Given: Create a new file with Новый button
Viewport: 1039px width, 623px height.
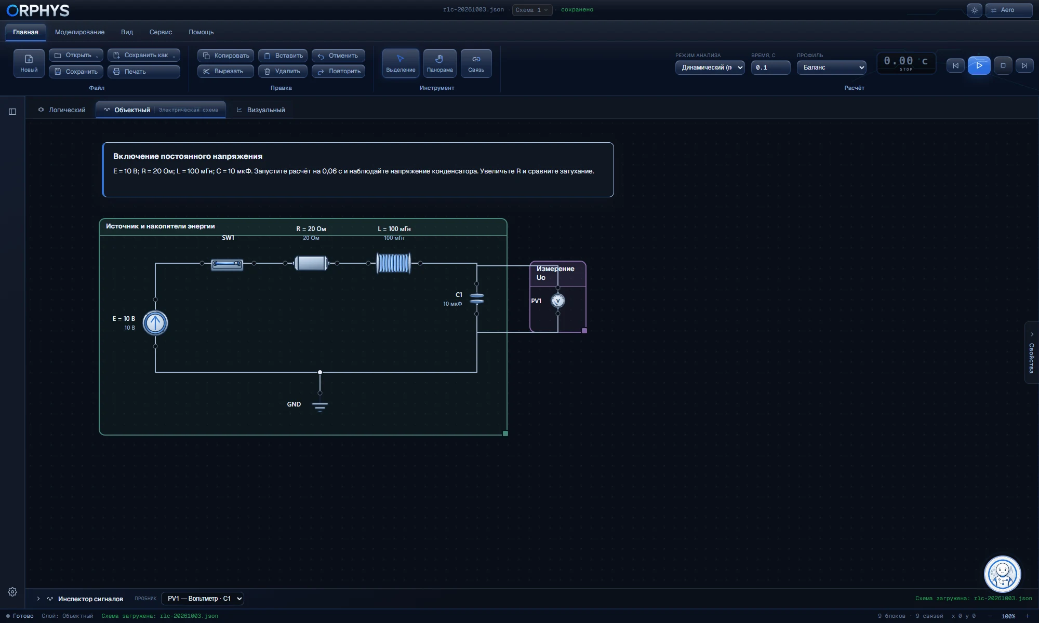Looking at the screenshot, I should pyautogui.click(x=29, y=63).
